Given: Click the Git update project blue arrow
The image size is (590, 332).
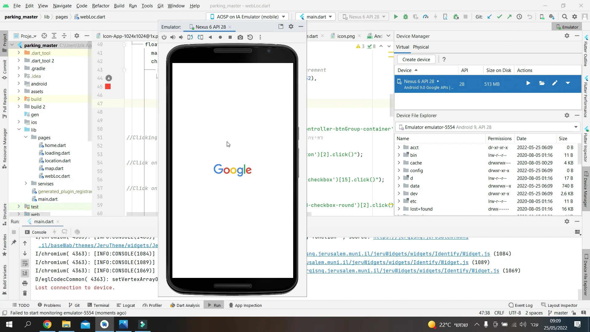Looking at the screenshot, I should (x=490, y=17).
